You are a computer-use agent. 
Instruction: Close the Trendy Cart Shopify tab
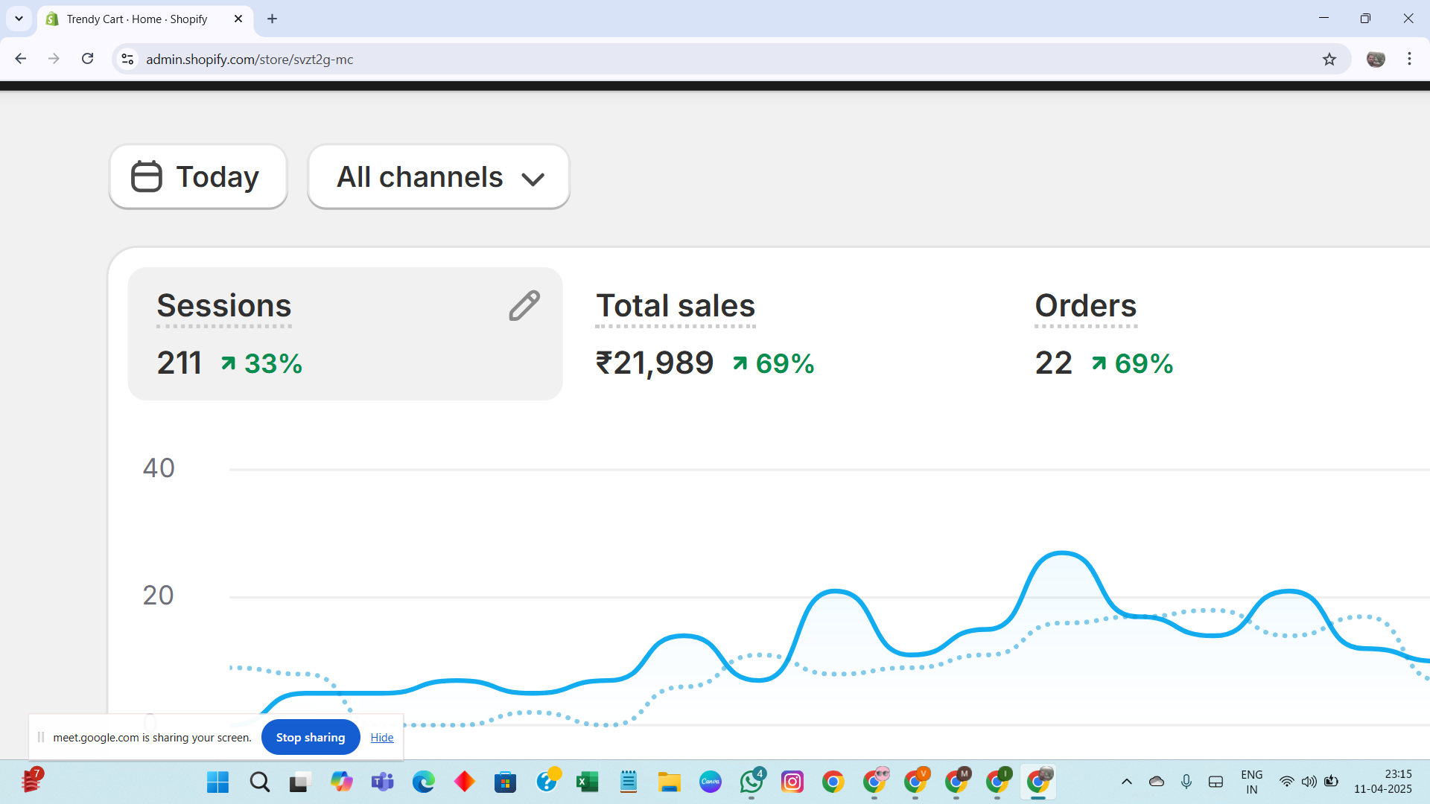pos(238,19)
